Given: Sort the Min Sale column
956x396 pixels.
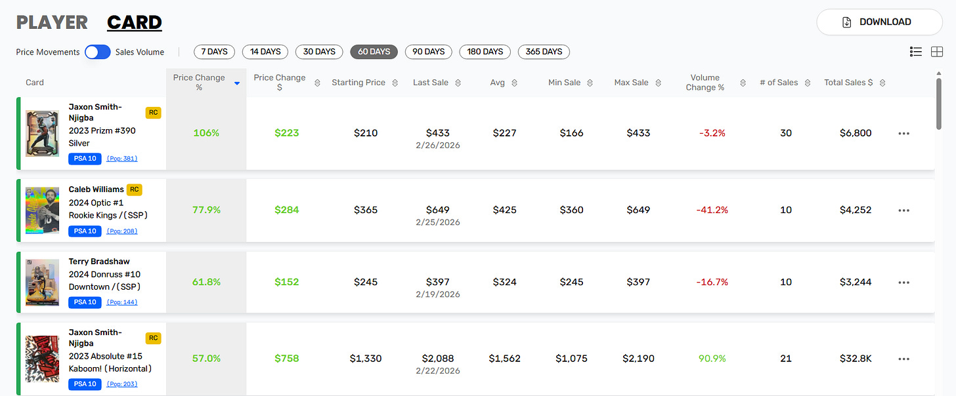Looking at the screenshot, I should point(589,82).
